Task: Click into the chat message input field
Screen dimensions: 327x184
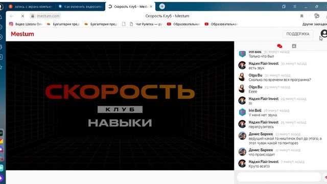Action: click(279, 177)
